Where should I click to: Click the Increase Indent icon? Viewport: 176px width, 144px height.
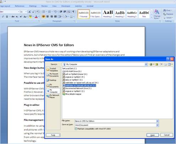65,12
